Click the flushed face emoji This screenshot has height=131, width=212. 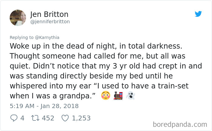tap(105, 96)
